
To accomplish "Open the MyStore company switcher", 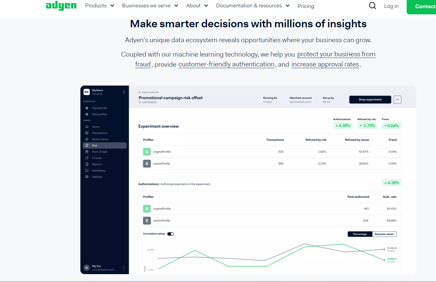I will click(x=124, y=92).
